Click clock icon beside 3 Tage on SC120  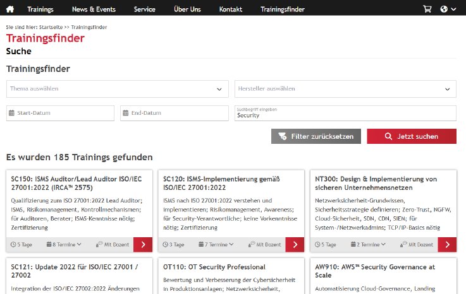166,244
